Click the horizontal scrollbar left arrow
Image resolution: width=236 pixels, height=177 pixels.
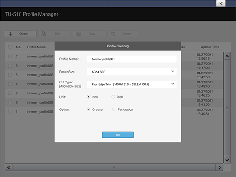(9, 167)
